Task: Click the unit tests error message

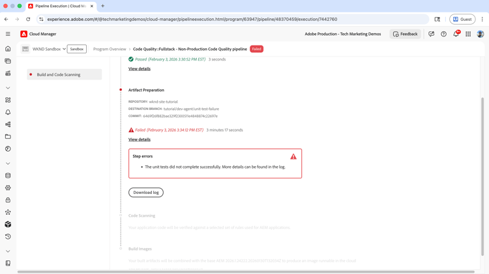Action: (x=215, y=167)
